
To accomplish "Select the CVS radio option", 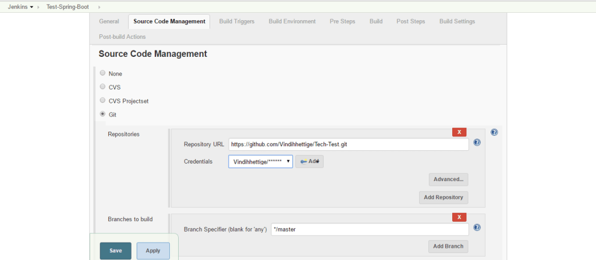I will click(x=102, y=86).
